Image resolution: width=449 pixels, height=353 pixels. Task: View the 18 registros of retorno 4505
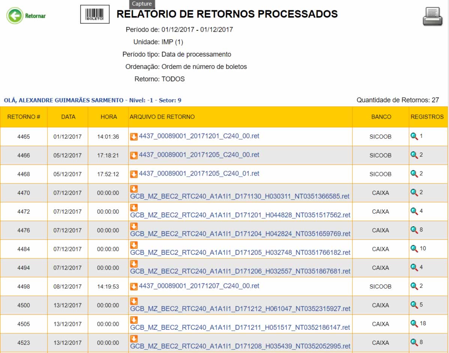click(x=414, y=324)
